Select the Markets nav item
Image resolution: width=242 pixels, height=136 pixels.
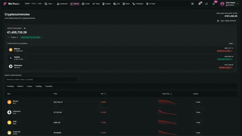[75, 4]
